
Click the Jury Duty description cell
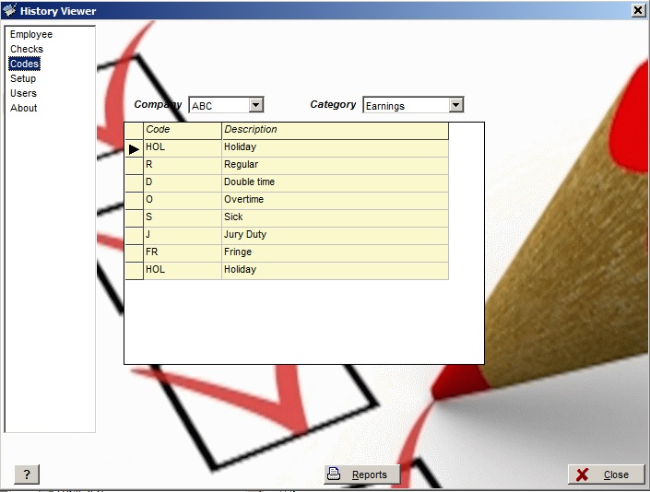point(335,235)
